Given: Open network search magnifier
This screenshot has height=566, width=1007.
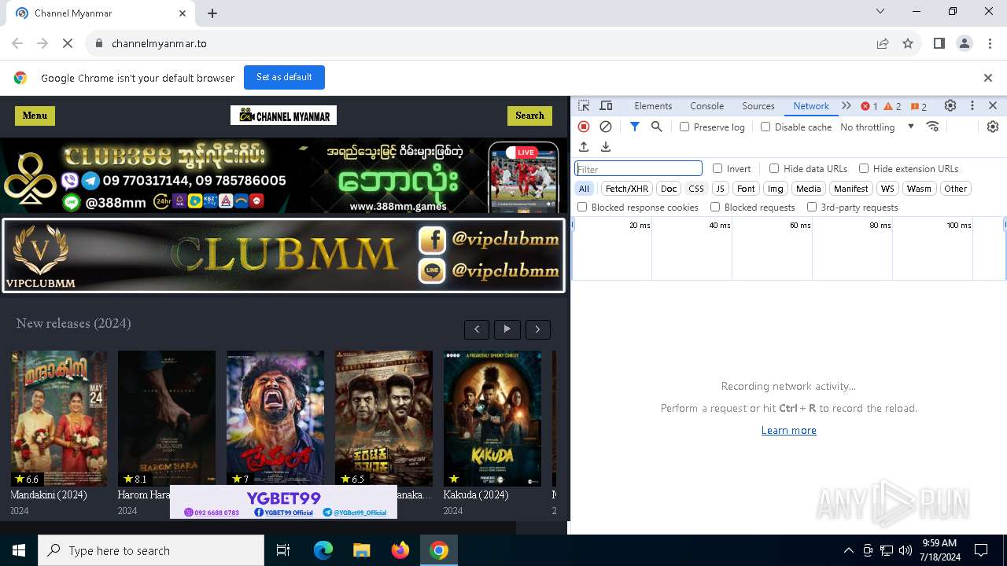Looking at the screenshot, I should (x=656, y=127).
